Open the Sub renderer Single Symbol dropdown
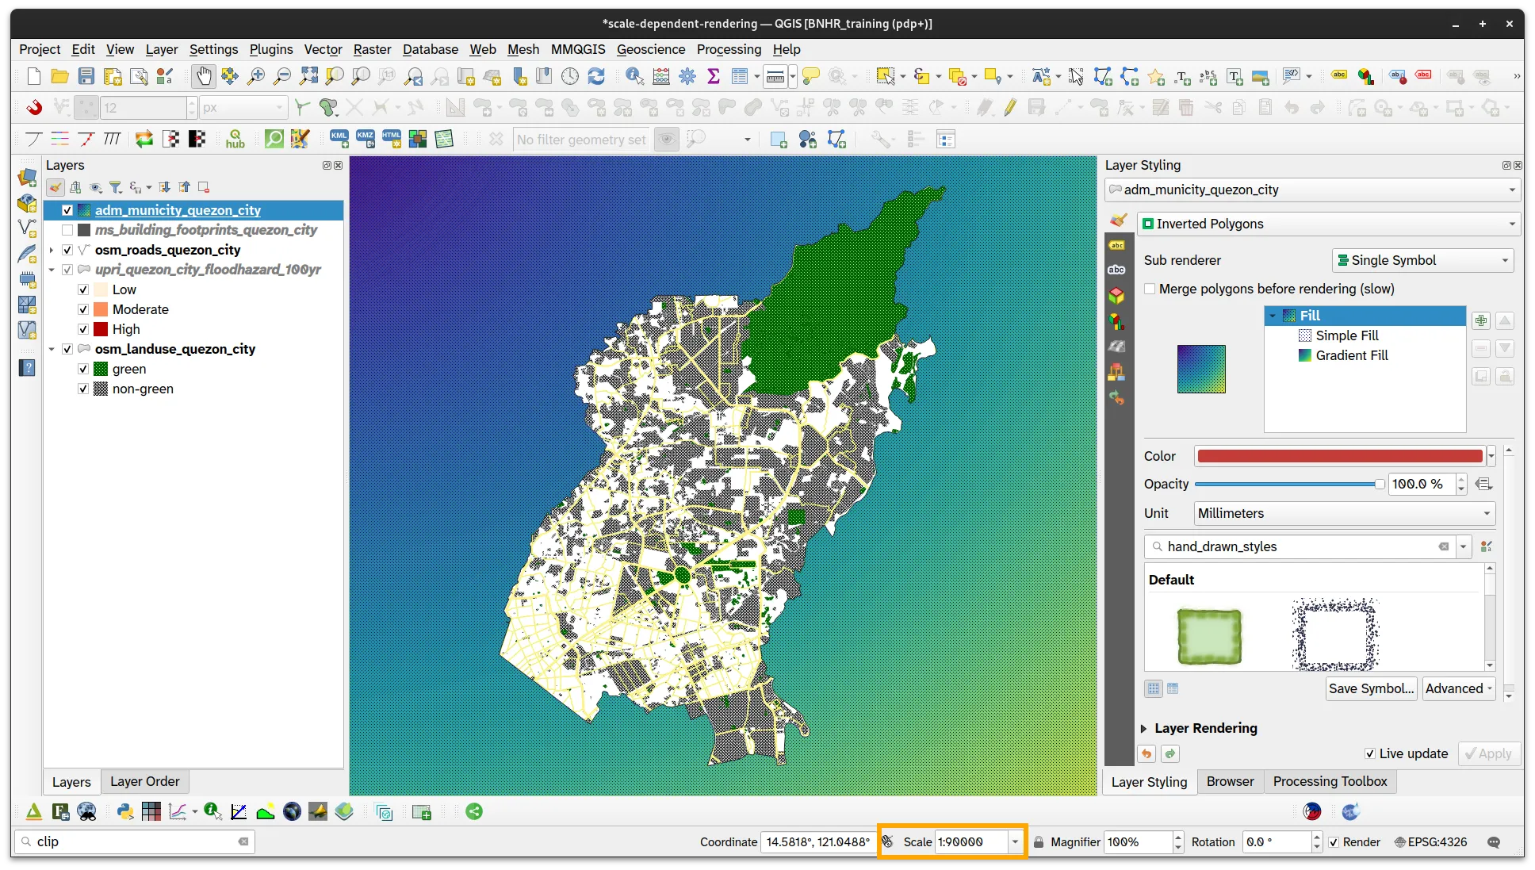The height and width of the screenshot is (870, 1535). pyautogui.click(x=1422, y=260)
